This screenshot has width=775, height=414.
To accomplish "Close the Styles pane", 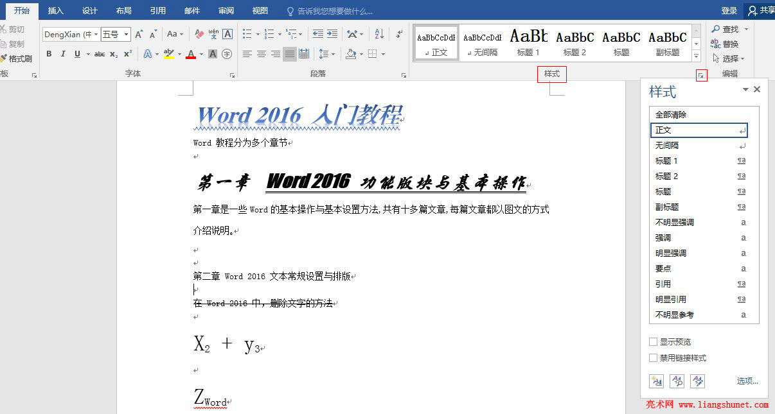I will 757,90.
